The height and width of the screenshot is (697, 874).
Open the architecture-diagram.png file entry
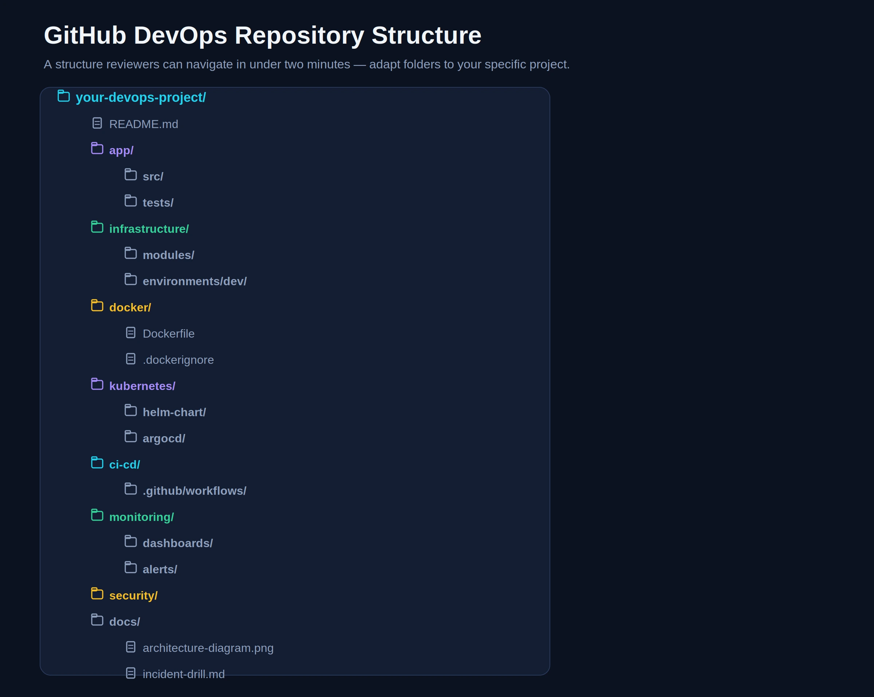pos(208,648)
